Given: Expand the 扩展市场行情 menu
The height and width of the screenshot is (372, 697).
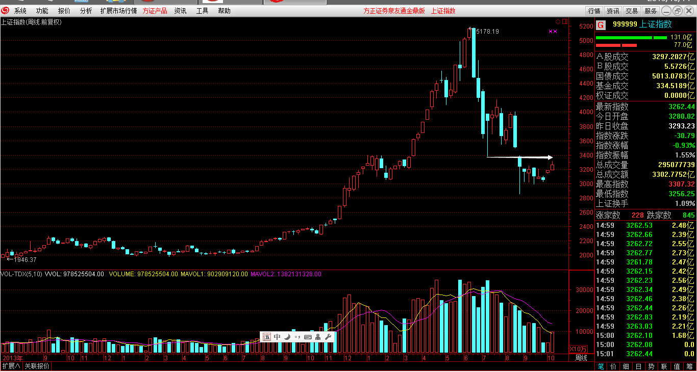Looking at the screenshot, I should (x=118, y=11).
